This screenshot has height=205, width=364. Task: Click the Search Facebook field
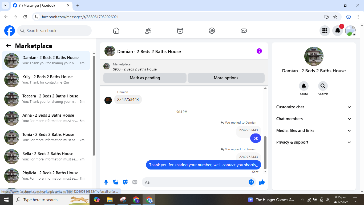tap(54, 31)
